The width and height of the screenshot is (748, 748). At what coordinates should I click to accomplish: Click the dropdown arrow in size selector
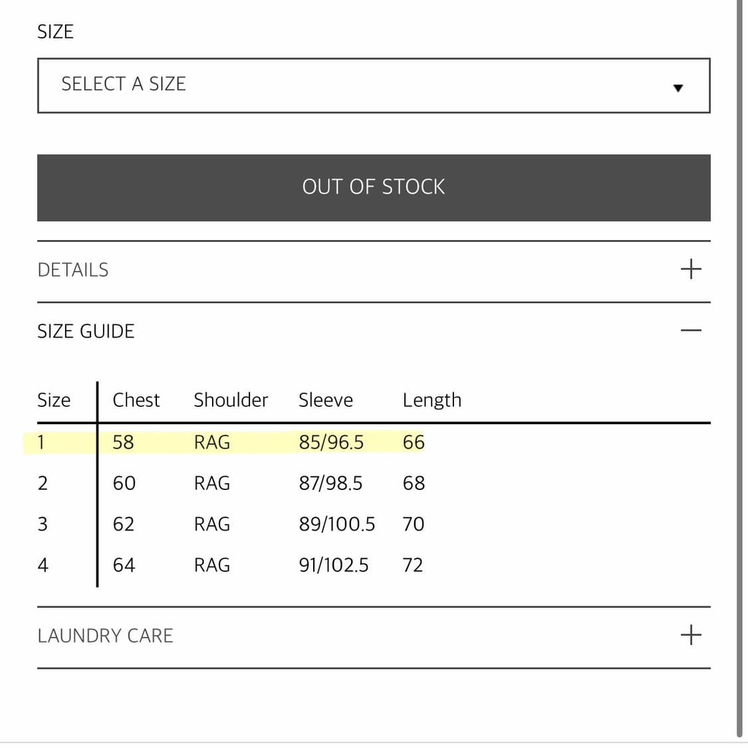(678, 88)
